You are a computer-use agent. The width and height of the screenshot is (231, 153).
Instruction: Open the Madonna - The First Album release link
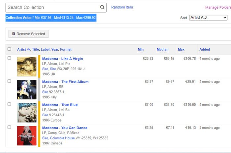click(65, 82)
